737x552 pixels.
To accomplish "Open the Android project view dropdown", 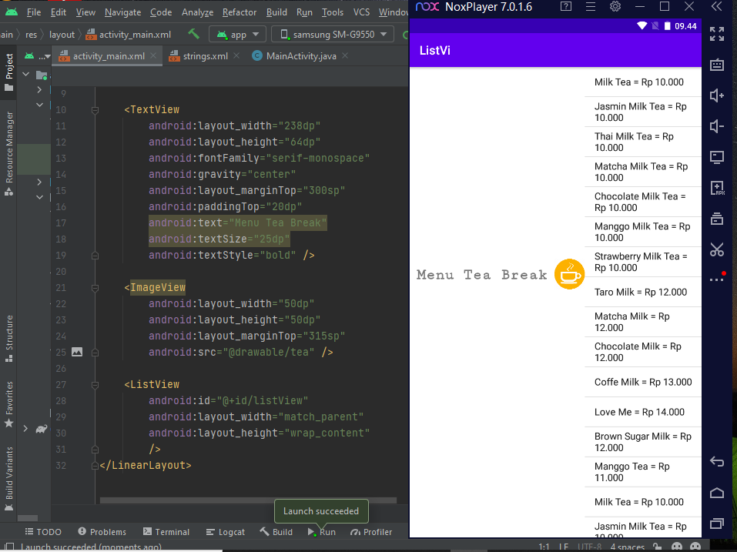I will click(x=38, y=56).
